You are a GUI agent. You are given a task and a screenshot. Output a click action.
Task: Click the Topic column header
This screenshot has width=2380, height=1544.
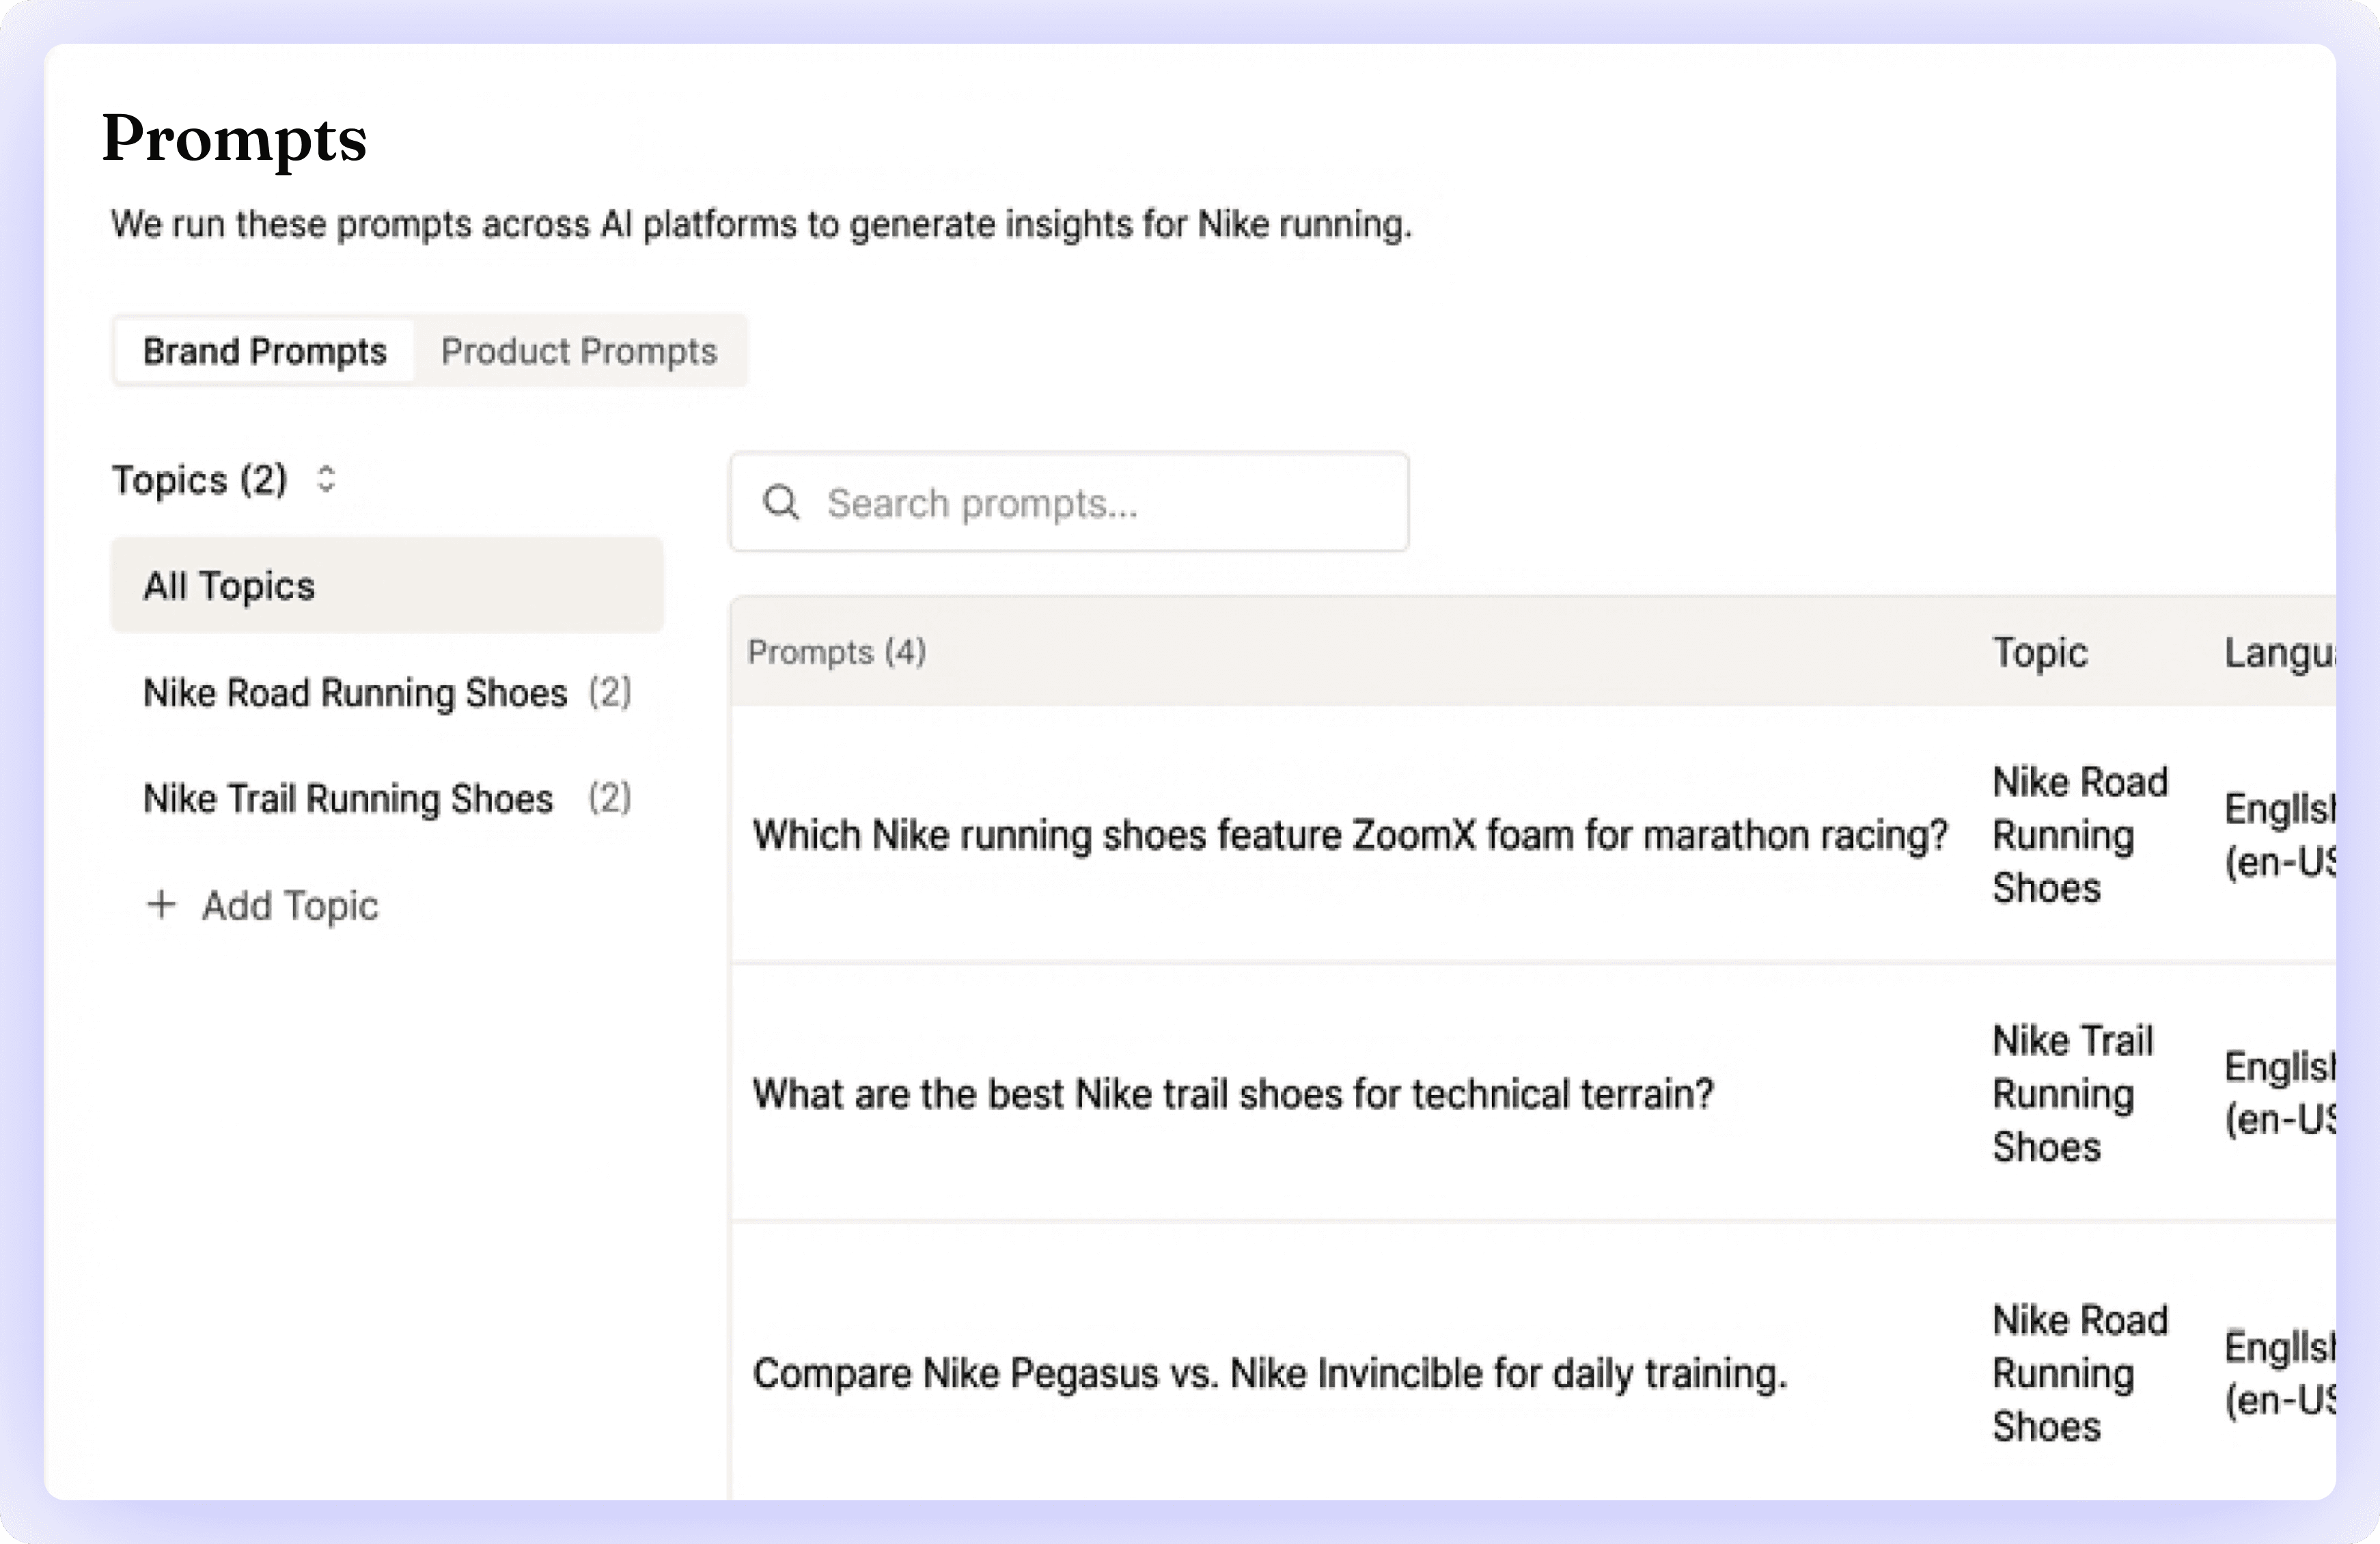(x=2040, y=652)
